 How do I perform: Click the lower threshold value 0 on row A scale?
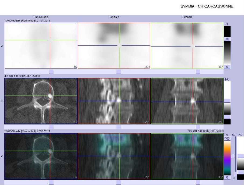[x=227, y=67]
